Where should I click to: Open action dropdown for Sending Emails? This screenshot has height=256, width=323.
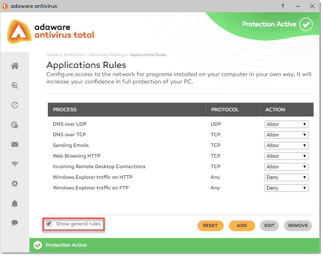[x=286, y=146]
